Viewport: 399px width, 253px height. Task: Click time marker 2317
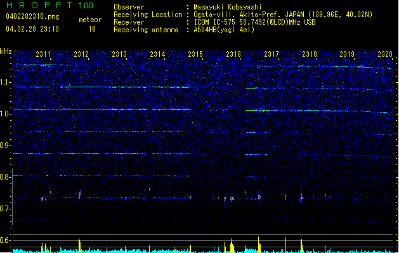pos(271,54)
